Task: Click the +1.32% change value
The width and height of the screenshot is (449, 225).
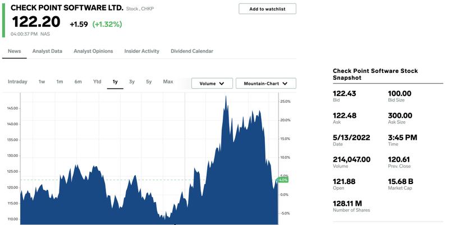Action: tap(107, 24)
